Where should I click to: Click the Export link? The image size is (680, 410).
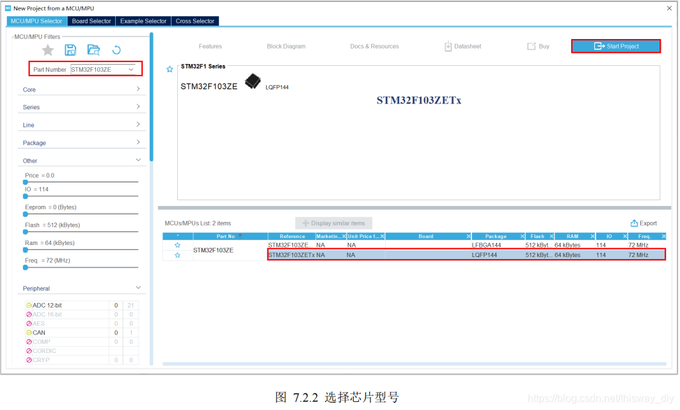point(644,223)
